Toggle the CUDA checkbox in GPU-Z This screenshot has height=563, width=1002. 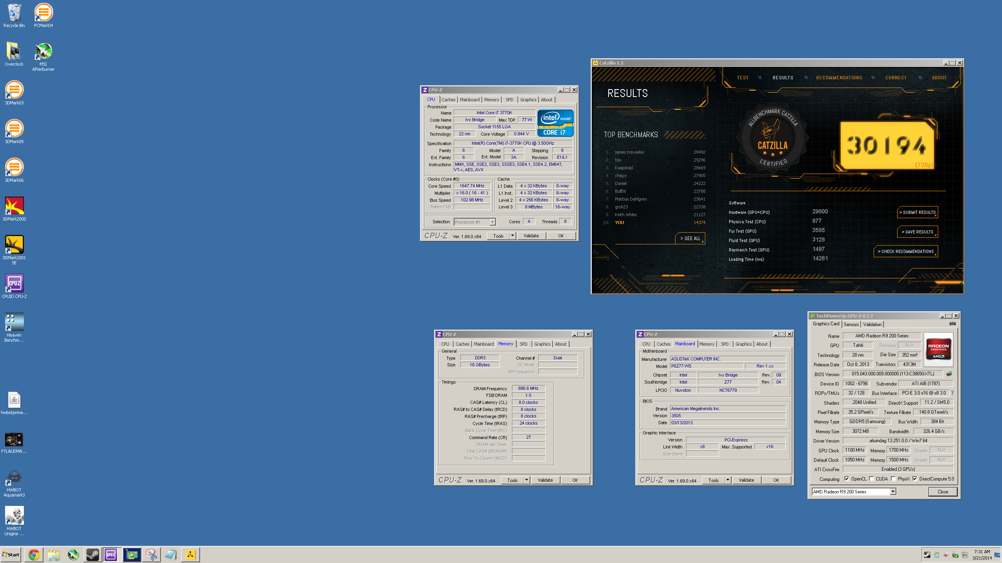pos(871,479)
